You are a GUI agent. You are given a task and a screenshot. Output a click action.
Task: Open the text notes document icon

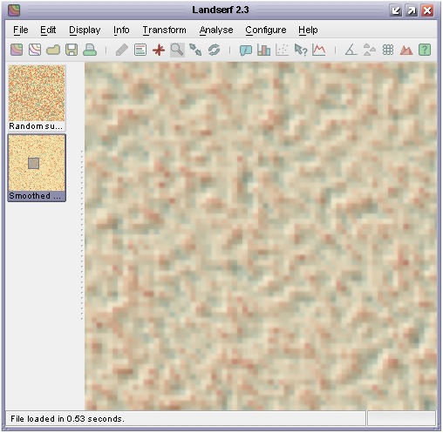click(140, 50)
